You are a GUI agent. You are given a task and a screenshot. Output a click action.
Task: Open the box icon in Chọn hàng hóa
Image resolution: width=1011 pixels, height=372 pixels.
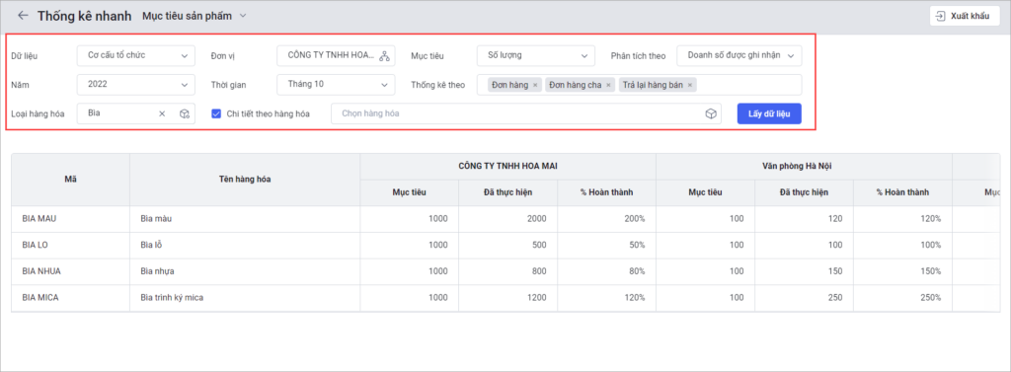click(710, 113)
